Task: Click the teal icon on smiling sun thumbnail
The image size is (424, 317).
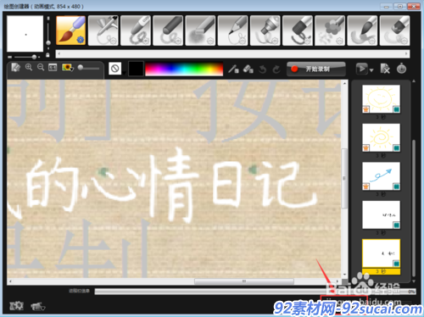Action: [396, 109]
